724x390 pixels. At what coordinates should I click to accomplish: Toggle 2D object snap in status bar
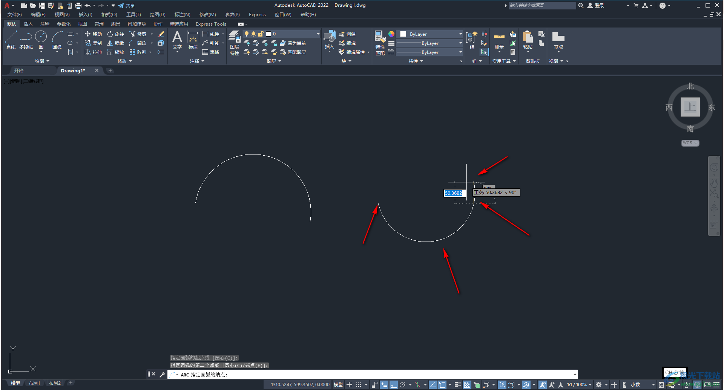pyautogui.click(x=442, y=385)
